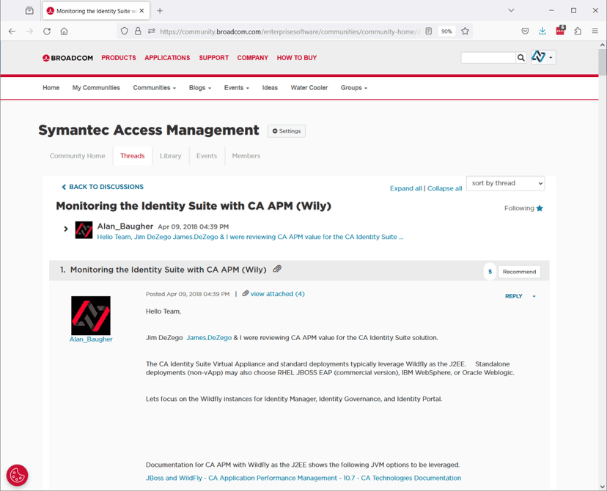Click into the site search field

click(488, 57)
